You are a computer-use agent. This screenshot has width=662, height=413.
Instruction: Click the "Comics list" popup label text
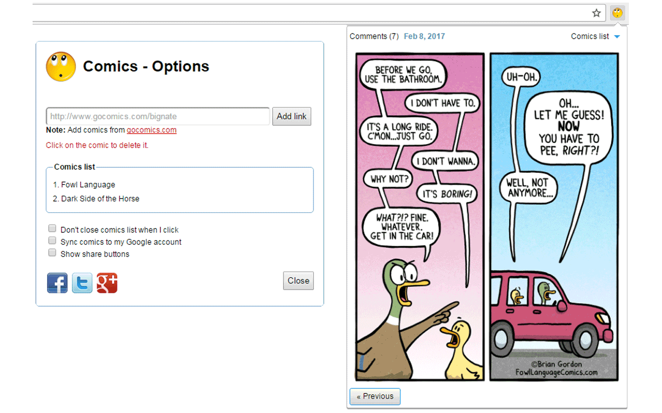click(x=590, y=36)
